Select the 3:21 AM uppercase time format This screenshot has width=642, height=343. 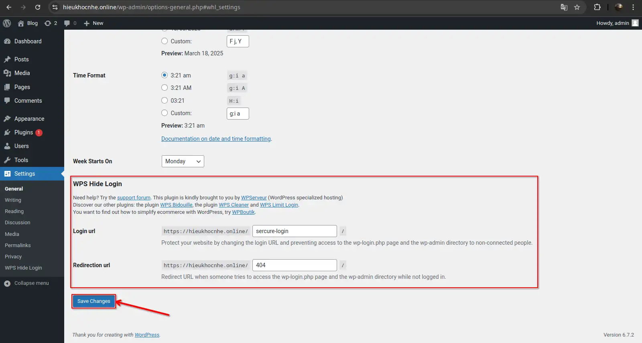(165, 87)
